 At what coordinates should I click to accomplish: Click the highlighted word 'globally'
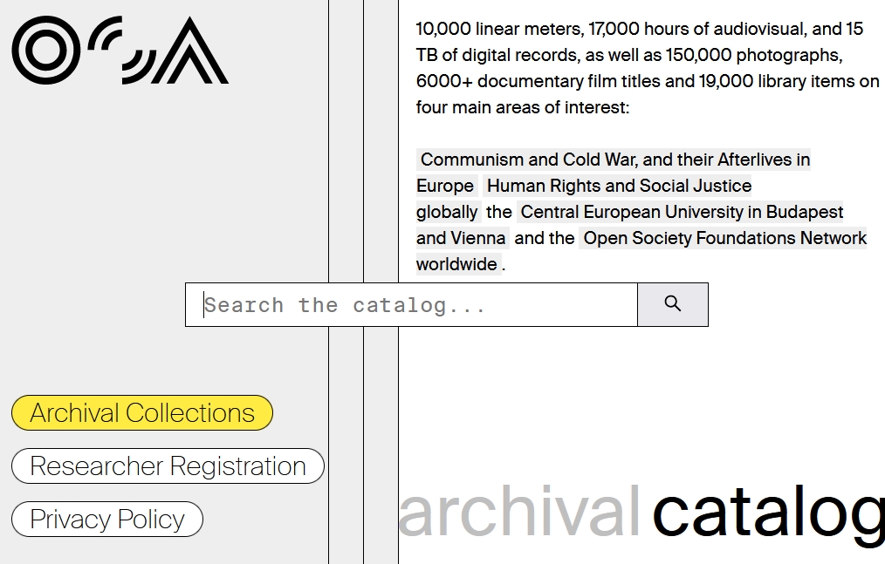point(447,212)
